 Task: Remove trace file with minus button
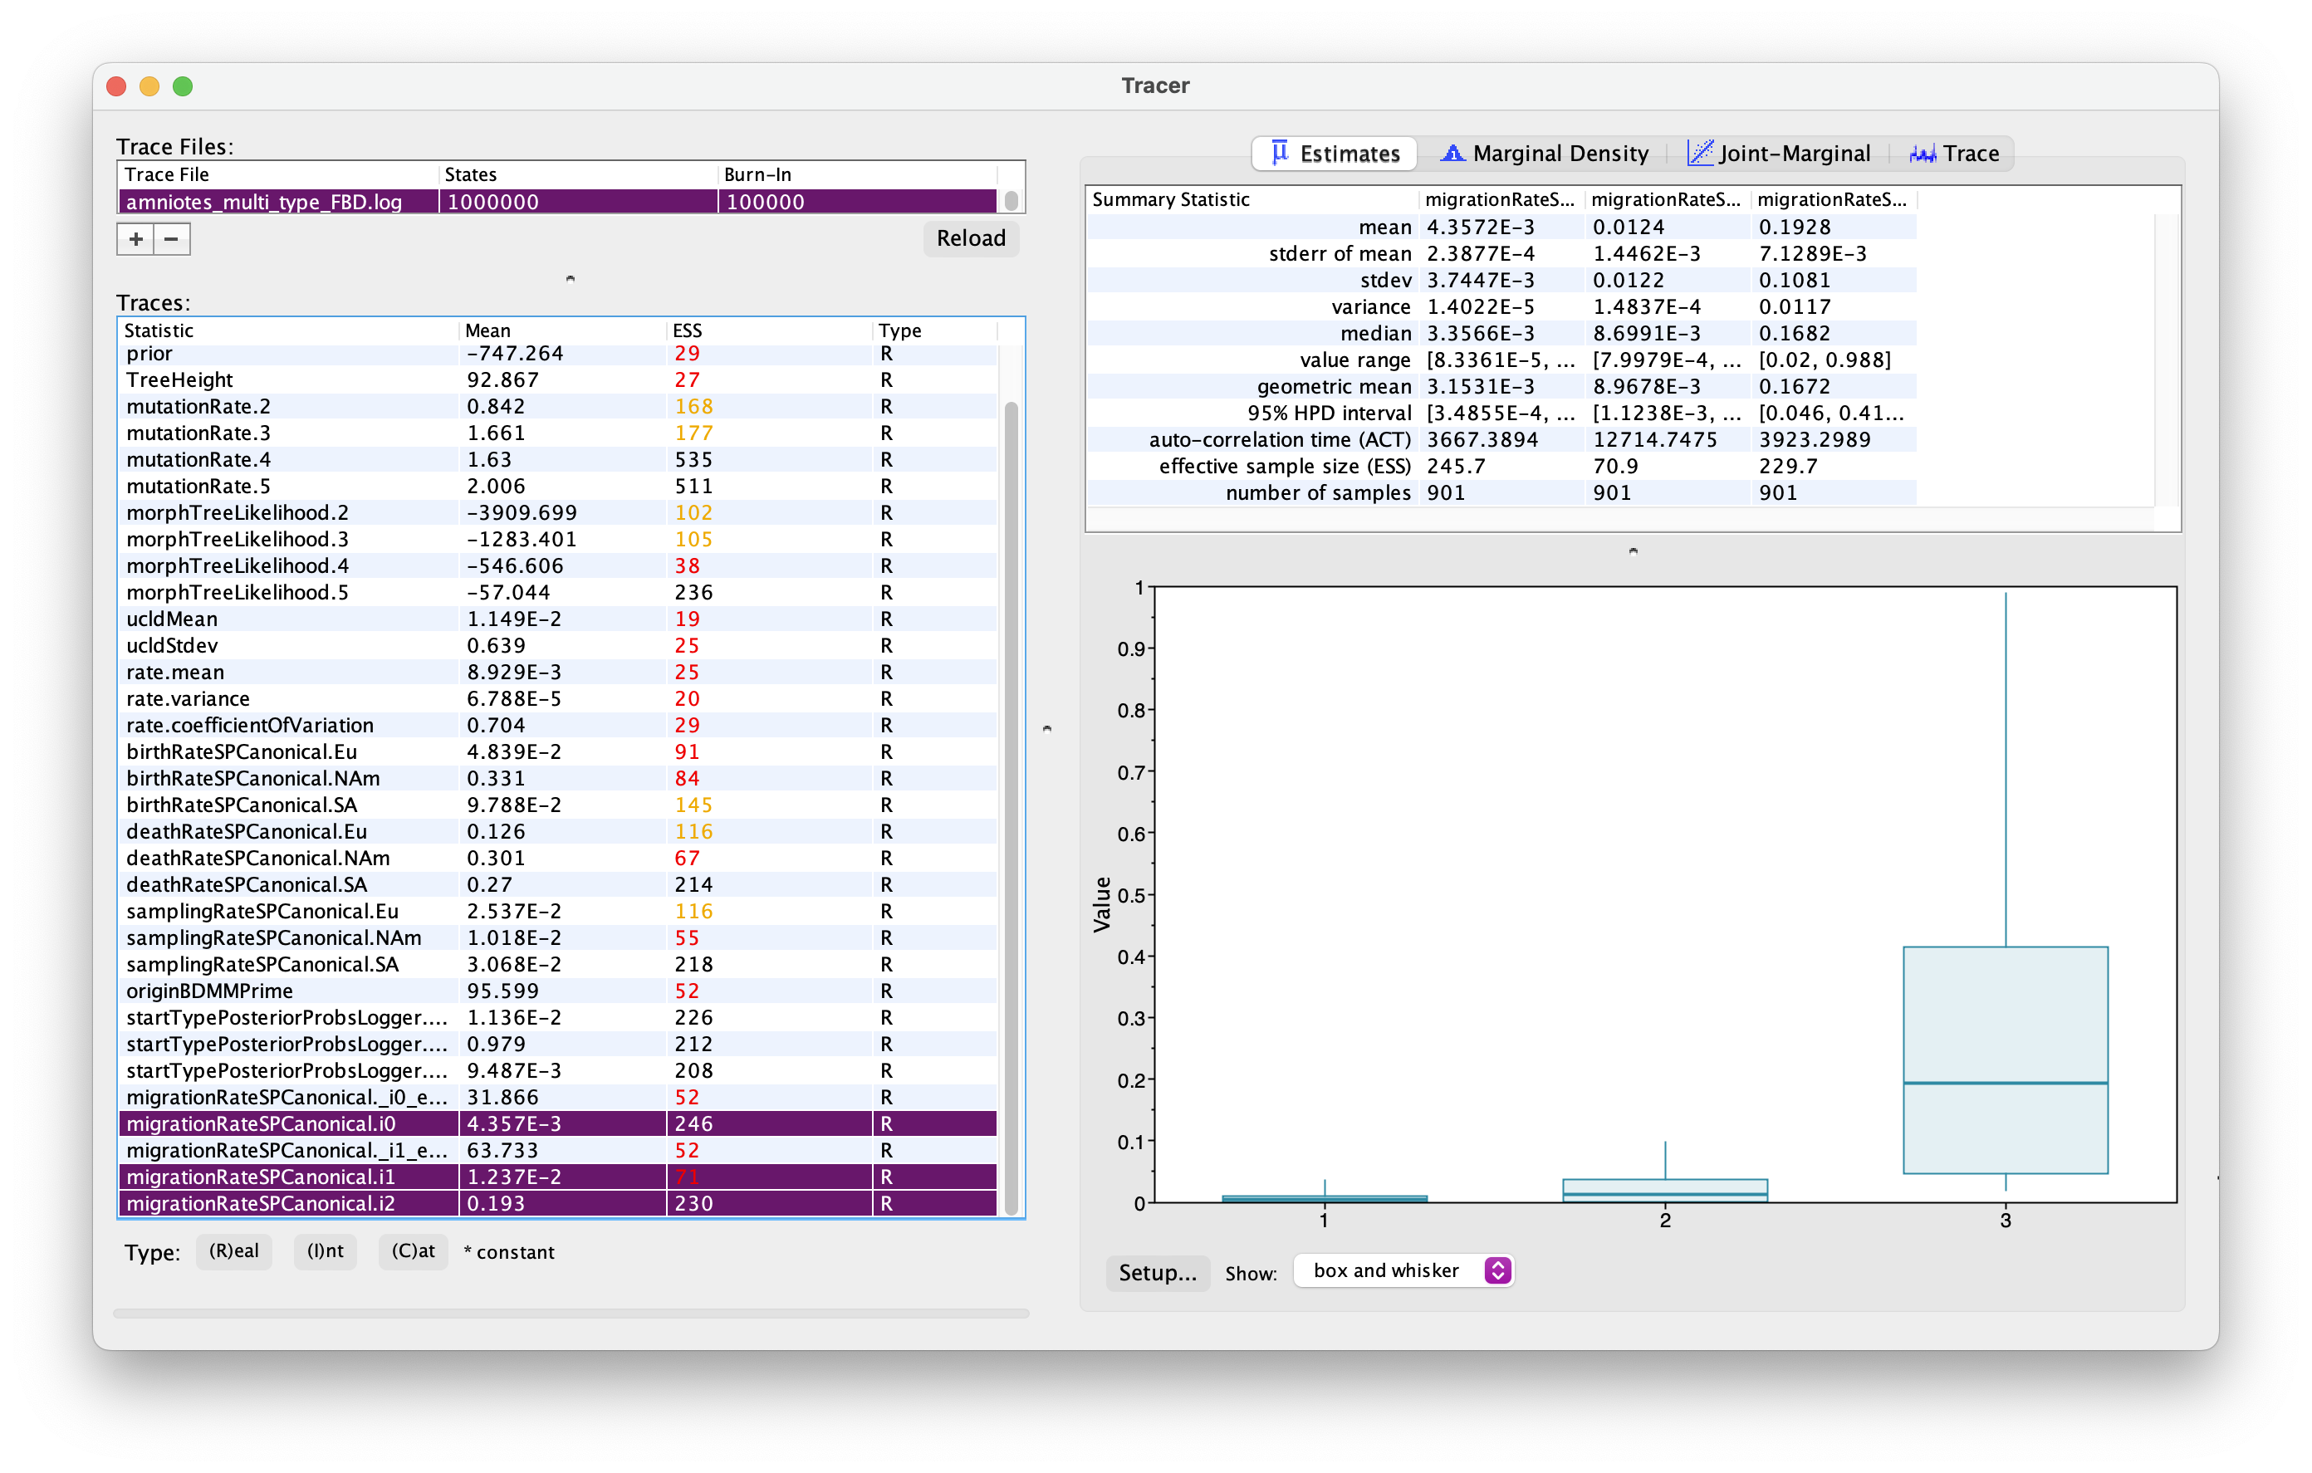(172, 239)
